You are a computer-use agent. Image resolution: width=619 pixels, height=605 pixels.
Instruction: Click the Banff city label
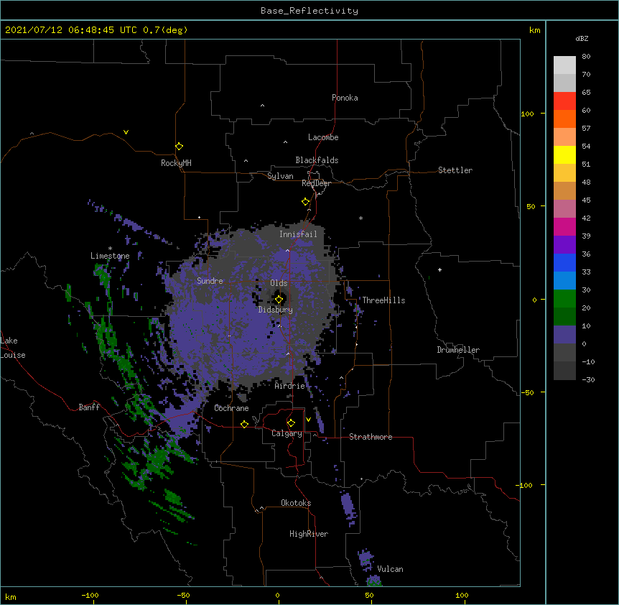coord(89,407)
